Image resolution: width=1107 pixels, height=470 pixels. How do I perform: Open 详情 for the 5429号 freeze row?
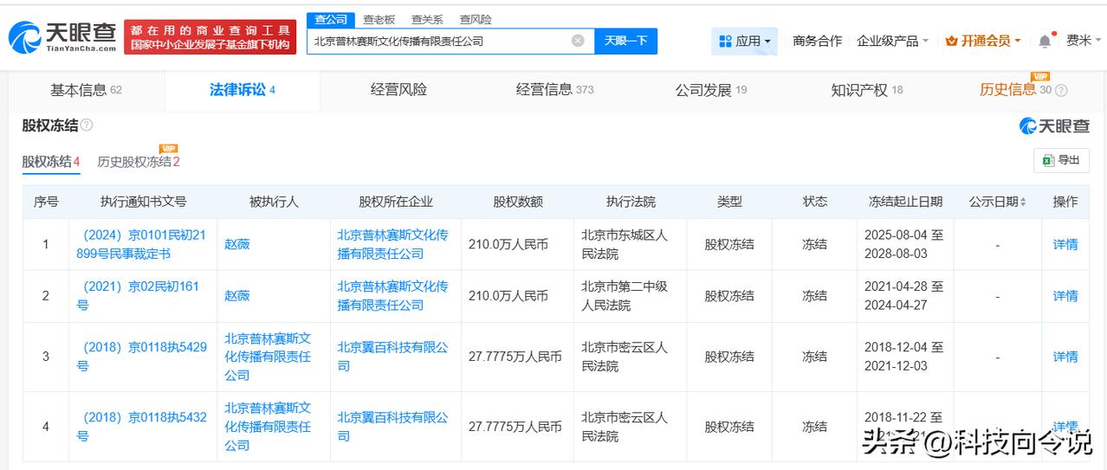(1065, 357)
